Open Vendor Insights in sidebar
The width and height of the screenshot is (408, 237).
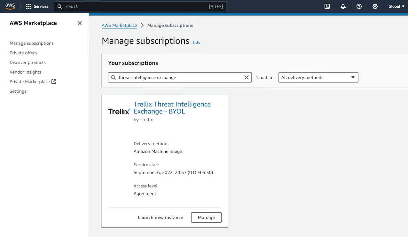pos(25,72)
